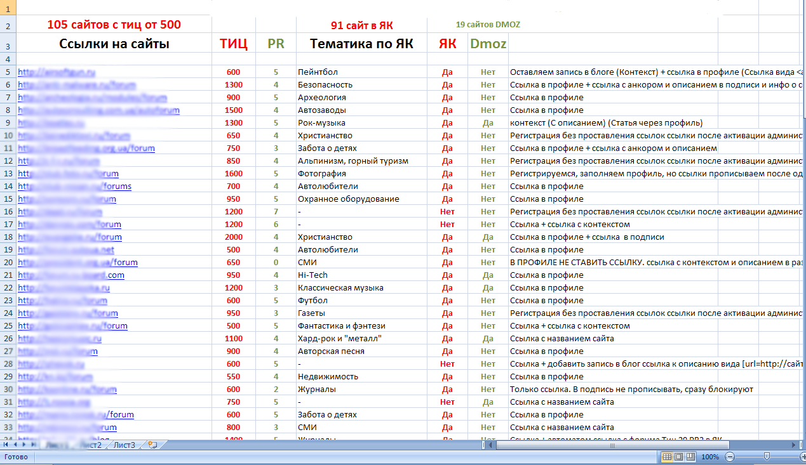Viewport: 806px width, 465px height.
Task: Open the link in row 32 ending /forum
Action: [x=76, y=414]
